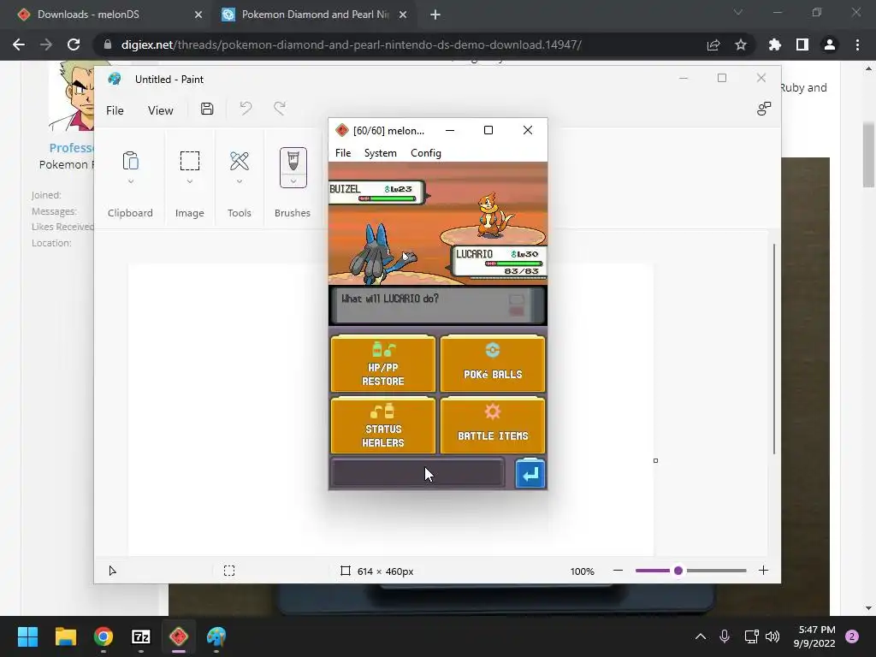This screenshot has height=657, width=876.
Task: Click the 100% zoom level text
Action: [582, 571]
